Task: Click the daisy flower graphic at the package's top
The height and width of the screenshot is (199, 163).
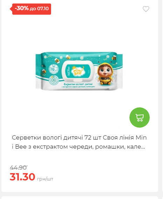Action: 82,58
